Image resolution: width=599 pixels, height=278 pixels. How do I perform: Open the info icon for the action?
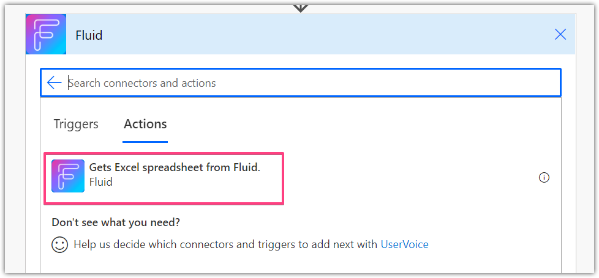tap(544, 177)
